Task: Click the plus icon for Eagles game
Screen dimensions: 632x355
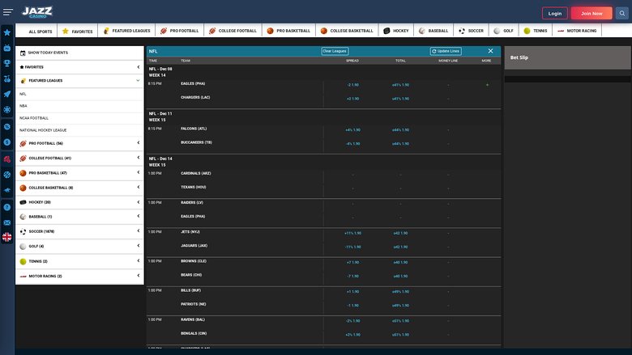Action: tap(487, 84)
